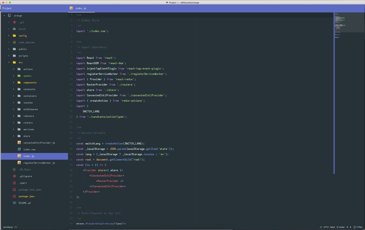
Task: Open the Babel grammar selector
Action: coord(332,227)
